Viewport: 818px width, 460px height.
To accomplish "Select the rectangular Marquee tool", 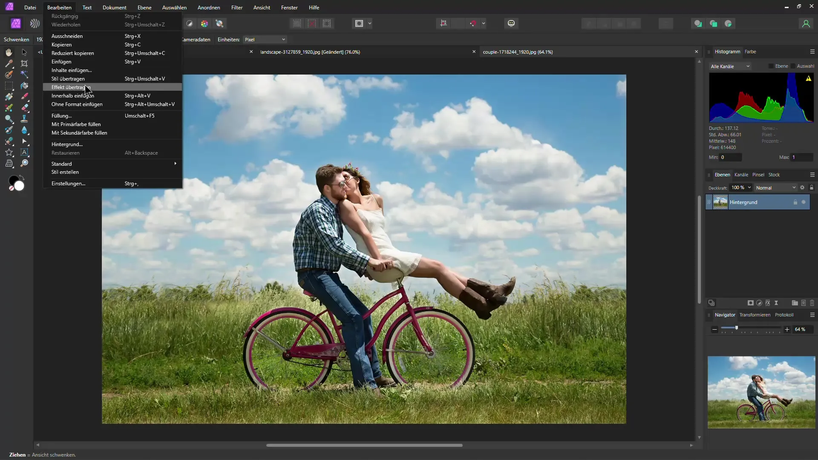I will coord(9,86).
